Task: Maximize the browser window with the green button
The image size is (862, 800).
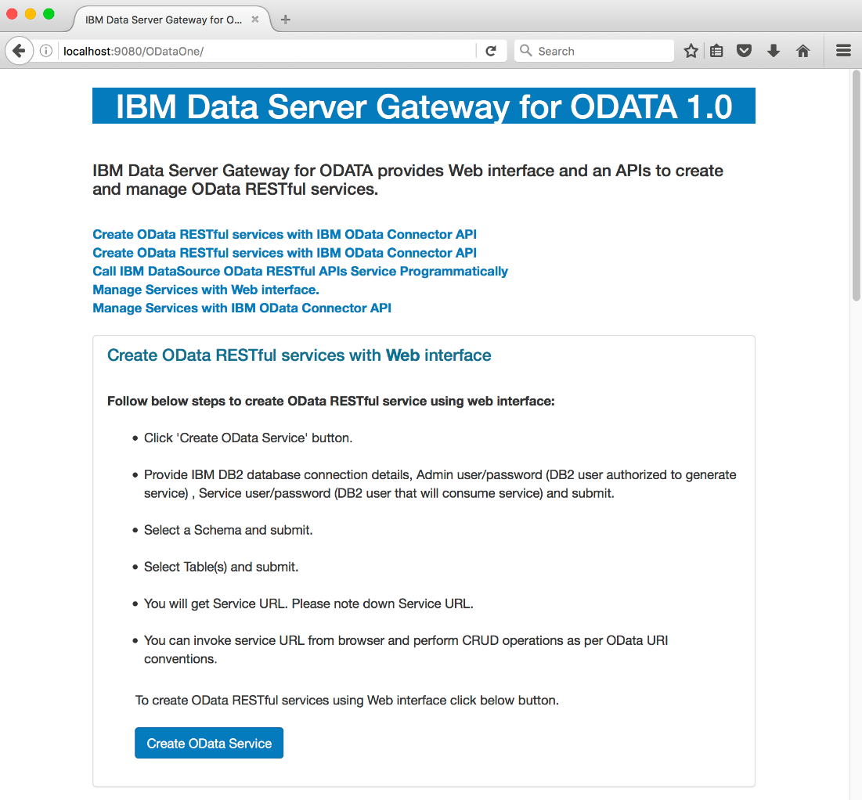Action: point(49,14)
